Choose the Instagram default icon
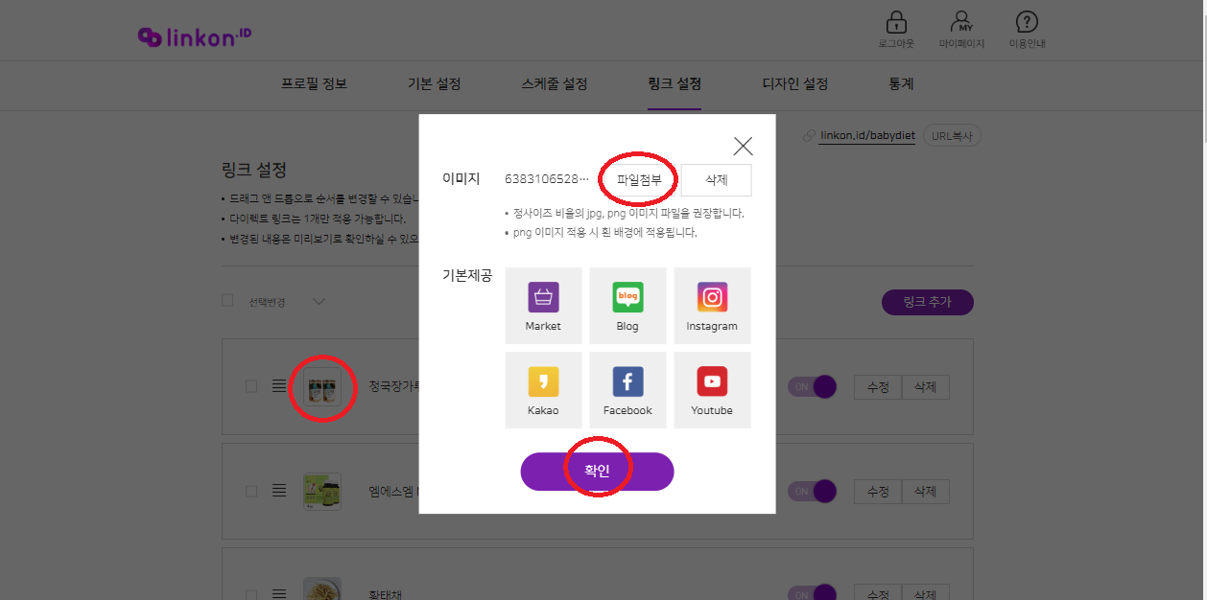The image size is (1207, 600). coord(712,306)
